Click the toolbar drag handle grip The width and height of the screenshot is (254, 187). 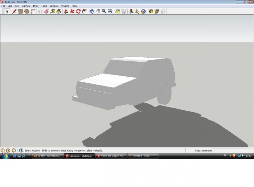coord(3,11)
